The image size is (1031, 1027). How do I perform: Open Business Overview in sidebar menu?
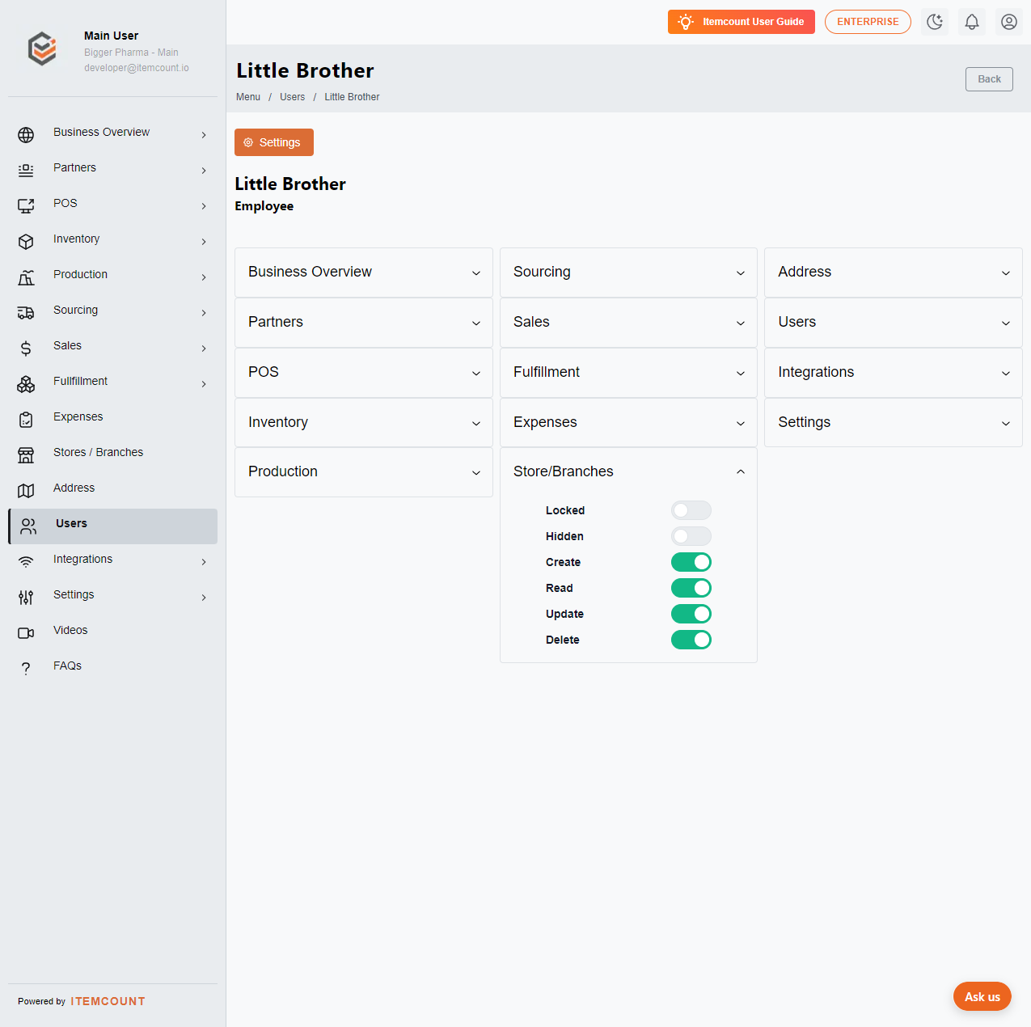coord(113,135)
